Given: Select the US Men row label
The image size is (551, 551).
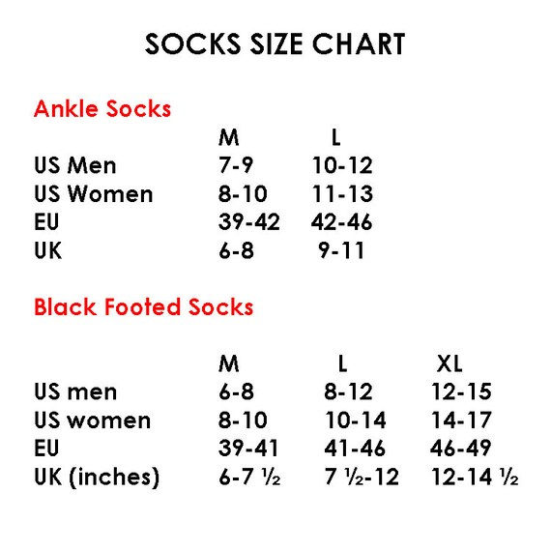Looking at the screenshot, I should 74,165.
